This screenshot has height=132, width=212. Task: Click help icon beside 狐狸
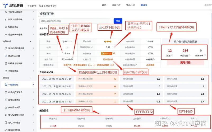[172, 55]
